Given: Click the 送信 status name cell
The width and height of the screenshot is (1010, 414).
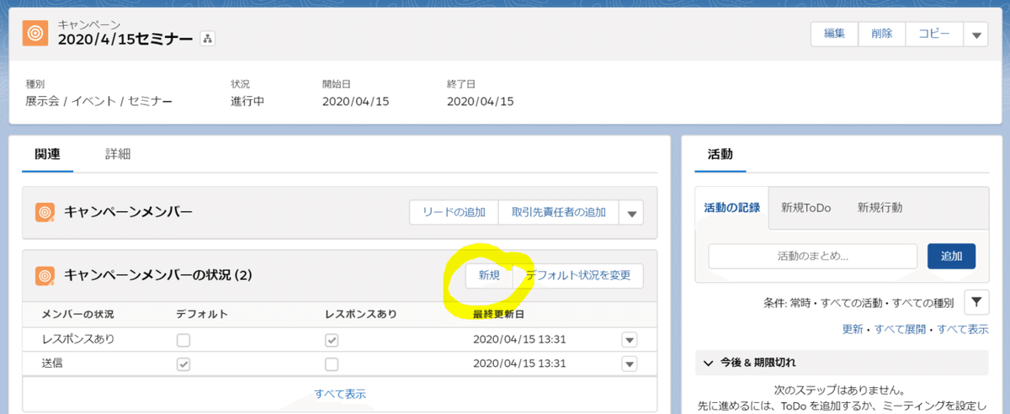Looking at the screenshot, I should 53,364.
